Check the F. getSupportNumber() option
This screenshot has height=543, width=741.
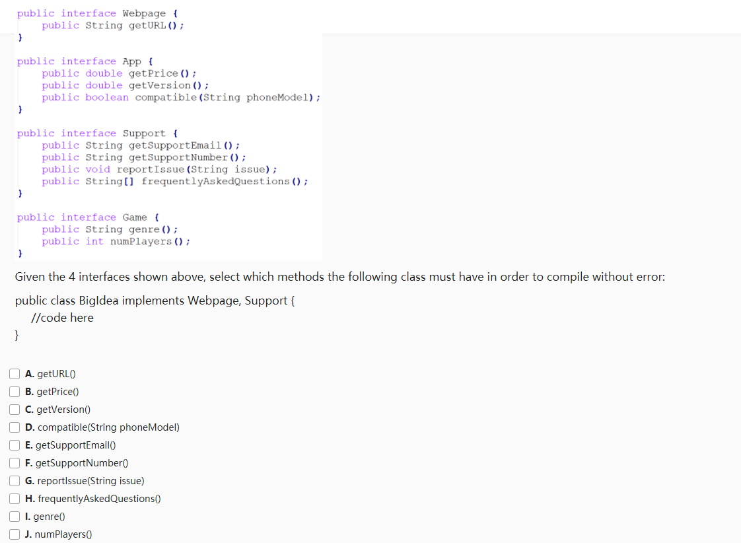tap(15, 463)
